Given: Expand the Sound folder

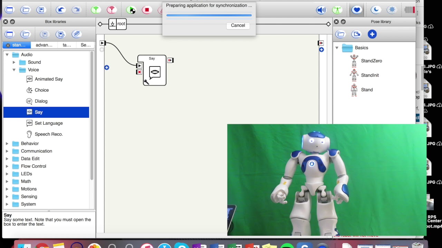Looking at the screenshot, I should [14, 62].
